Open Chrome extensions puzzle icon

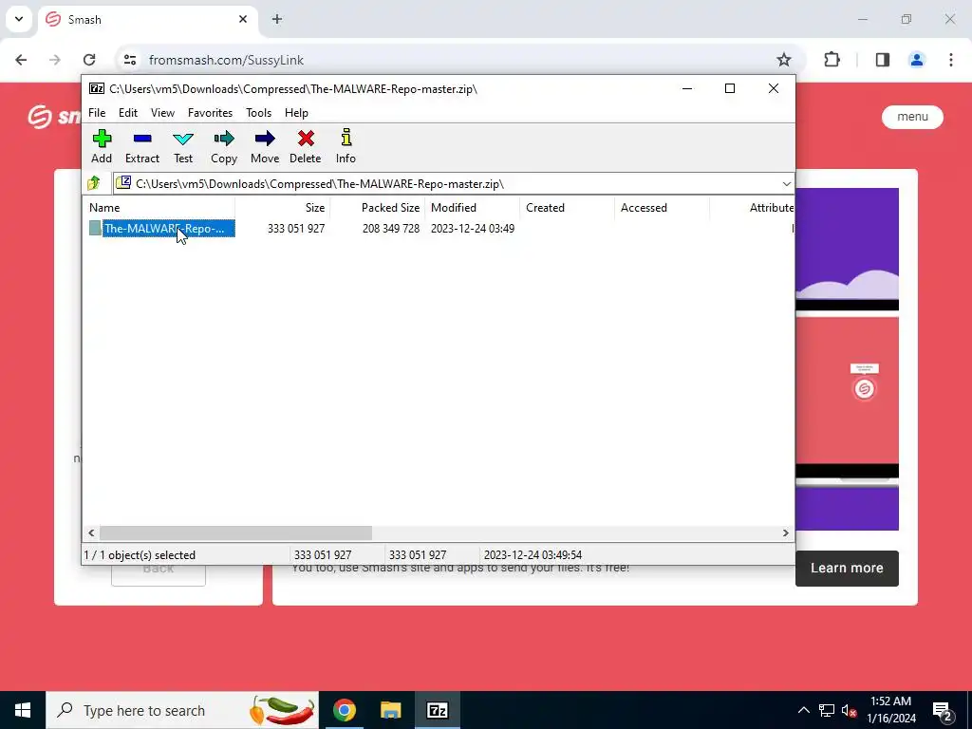[832, 60]
